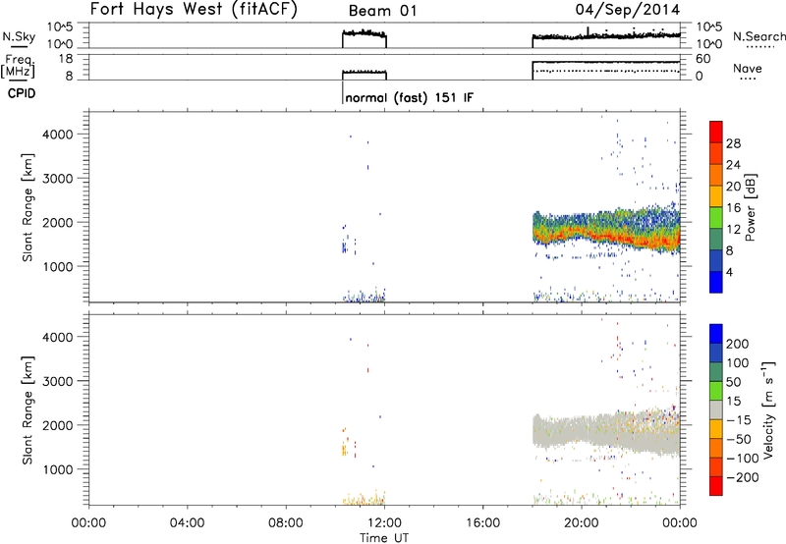The height and width of the screenshot is (544, 786).
Task: Click the "16:00" time tick label
Action: tap(482, 523)
